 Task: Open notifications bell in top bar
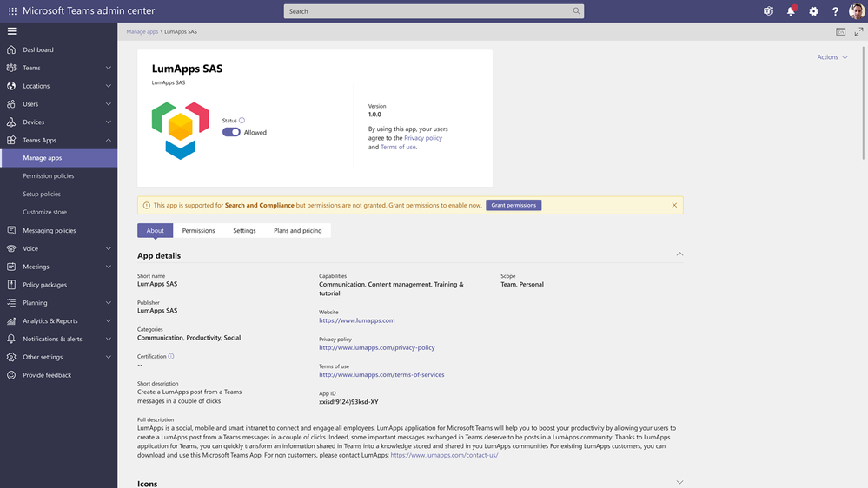[791, 11]
